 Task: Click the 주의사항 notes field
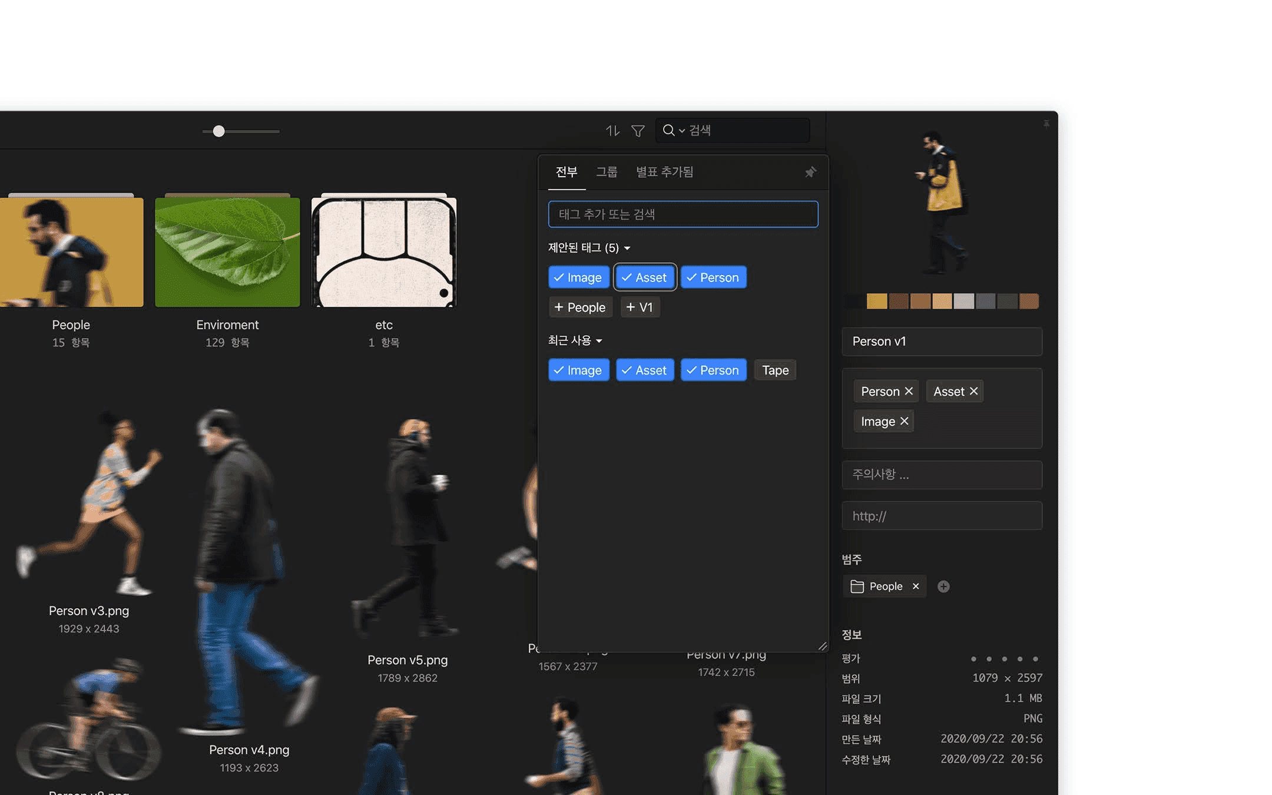click(x=942, y=475)
